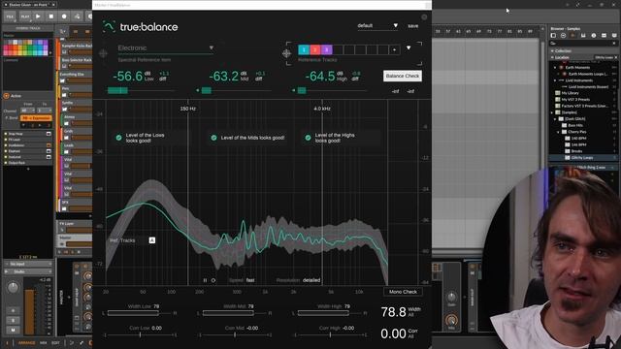Click the true:balance logo icon
The image size is (621, 349).
(109, 26)
